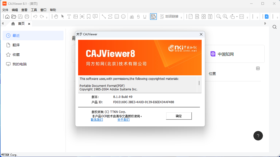Select the image selection tool
280x157 pixels.
click(x=76, y=17)
